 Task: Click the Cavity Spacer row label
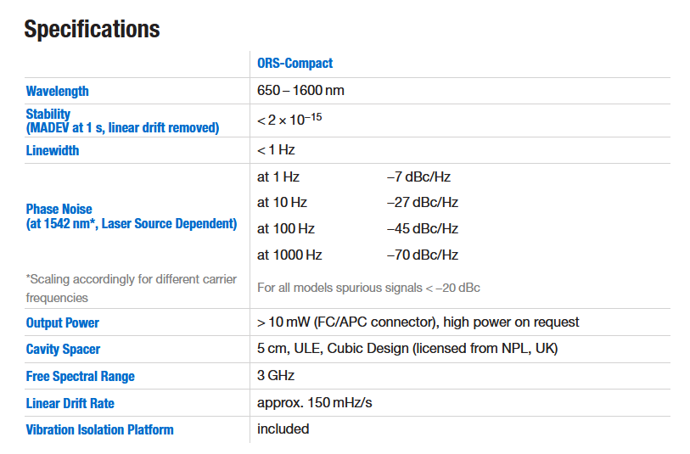coord(63,349)
